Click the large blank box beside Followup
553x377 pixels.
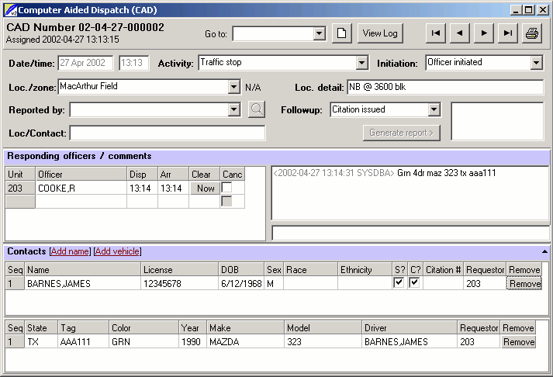tap(497, 121)
